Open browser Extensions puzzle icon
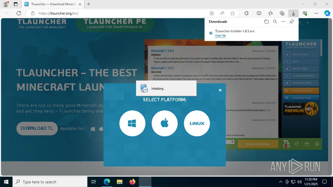 click(246, 13)
